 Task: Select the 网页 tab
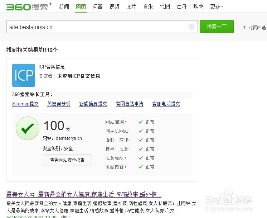click(x=81, y=7)
